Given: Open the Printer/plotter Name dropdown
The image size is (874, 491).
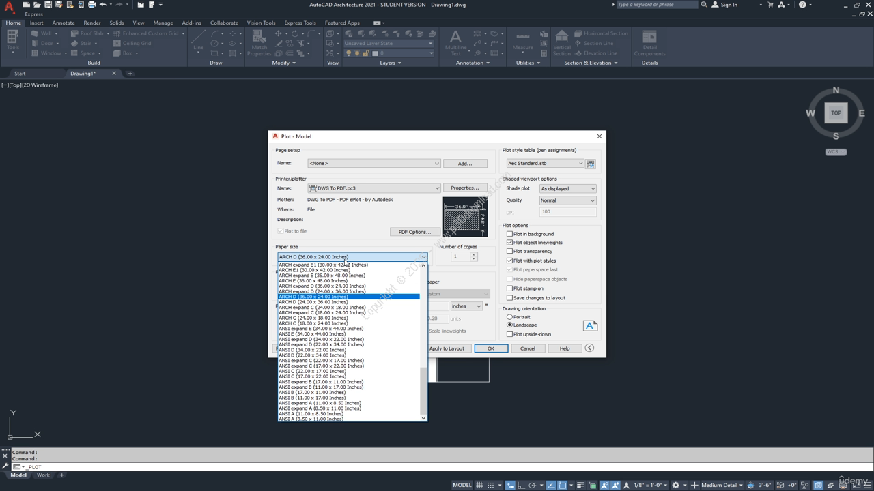Looking at the screenshot, I should tap(373, 188).
